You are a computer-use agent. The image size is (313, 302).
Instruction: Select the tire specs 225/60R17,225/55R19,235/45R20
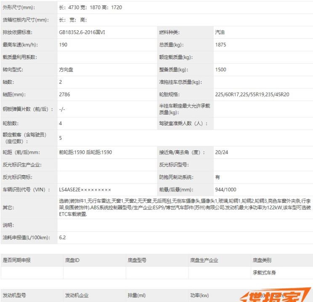click(x=252, y=94)
